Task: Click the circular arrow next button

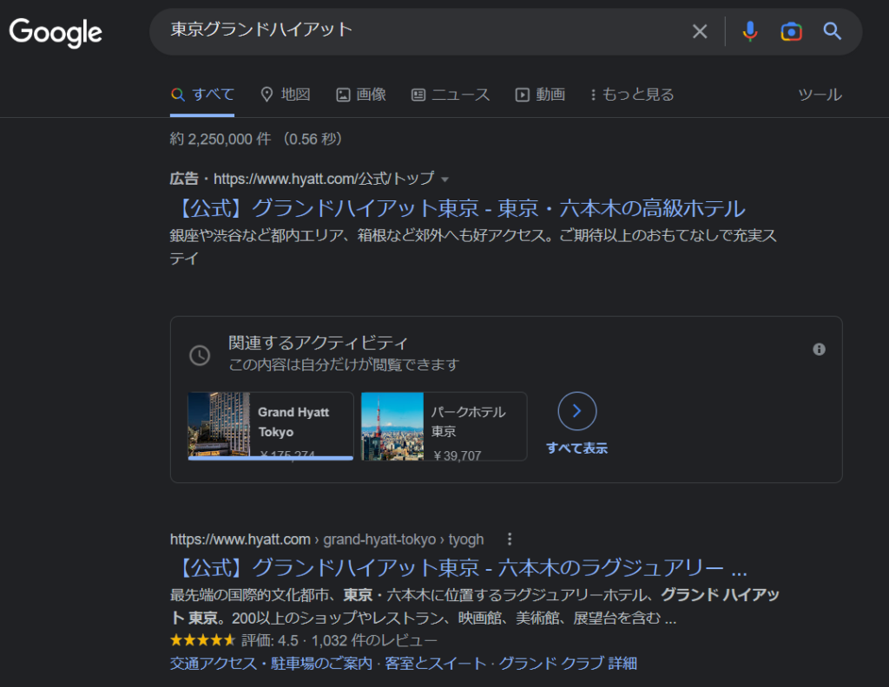Action: pos(577,411)
